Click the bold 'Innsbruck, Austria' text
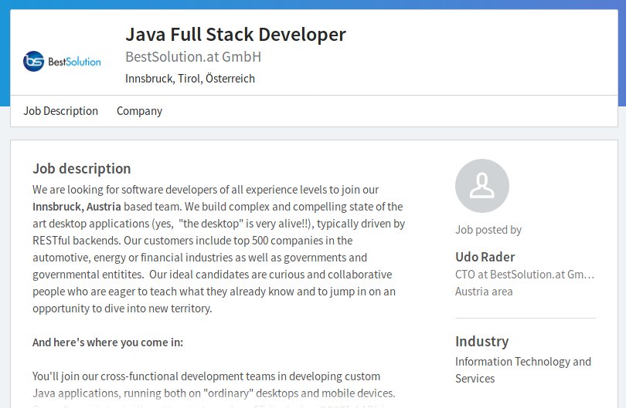The width and height of the screenshot is (626, 408). point(77,207)
